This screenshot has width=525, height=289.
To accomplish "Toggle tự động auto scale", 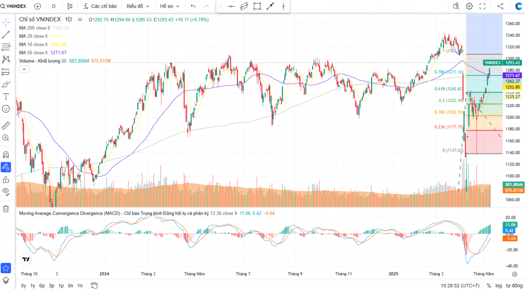I will (x=513, y=285).
